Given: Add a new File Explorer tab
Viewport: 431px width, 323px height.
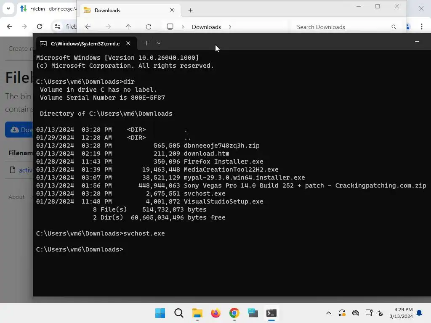Looking at the screenshot, I should 190,11.
